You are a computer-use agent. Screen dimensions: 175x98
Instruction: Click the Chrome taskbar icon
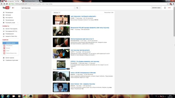[25, 96]
